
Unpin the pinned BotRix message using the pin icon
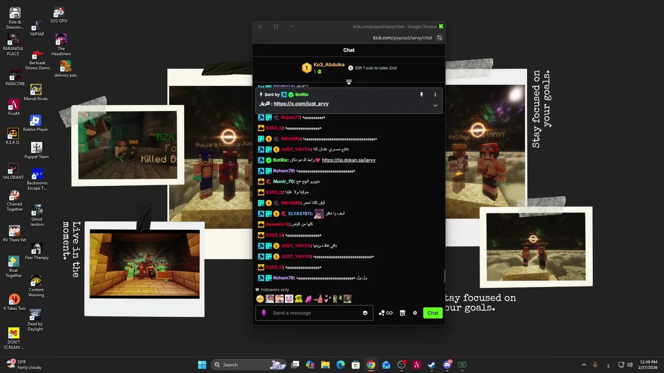click(421, 95)
